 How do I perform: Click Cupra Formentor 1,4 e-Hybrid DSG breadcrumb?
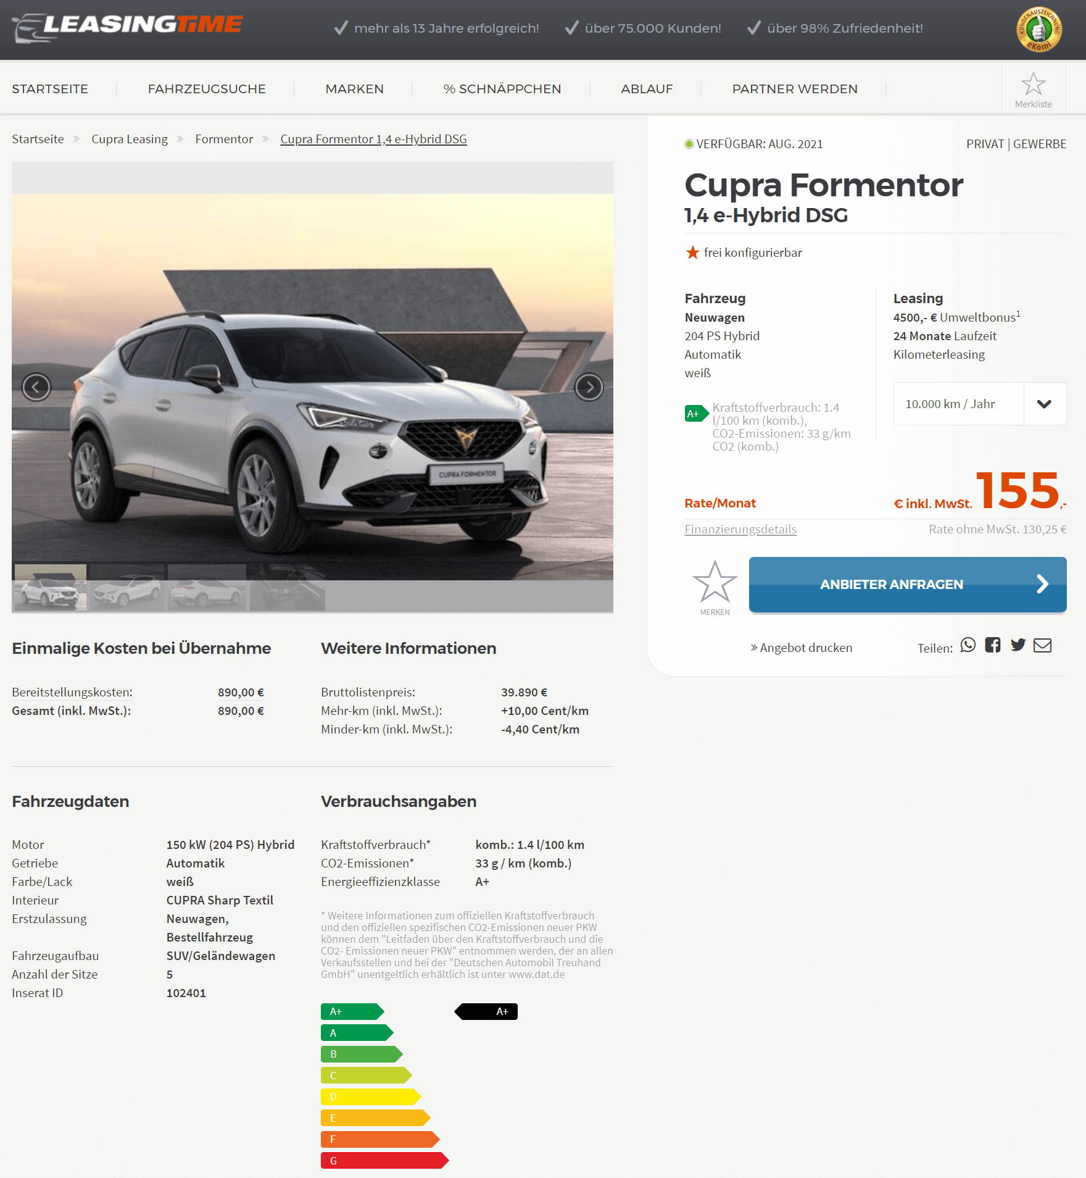(373, 139)
